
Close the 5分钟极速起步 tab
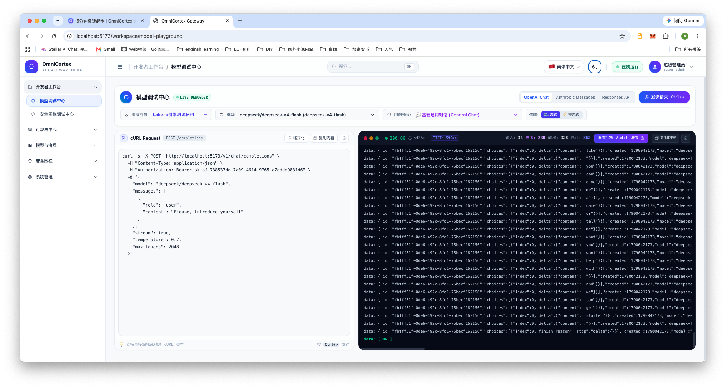click(142, 21)
